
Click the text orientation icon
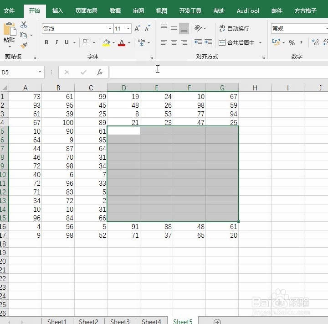[x=198, y=28]
